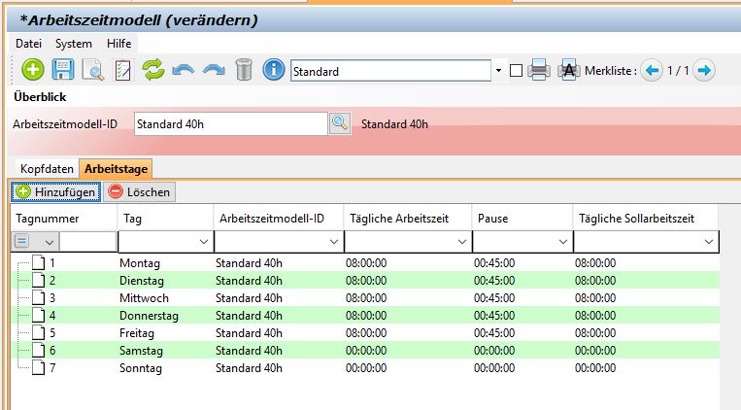
Task: Click the green refresh arrows icon
Action: [x=152, y=70]
